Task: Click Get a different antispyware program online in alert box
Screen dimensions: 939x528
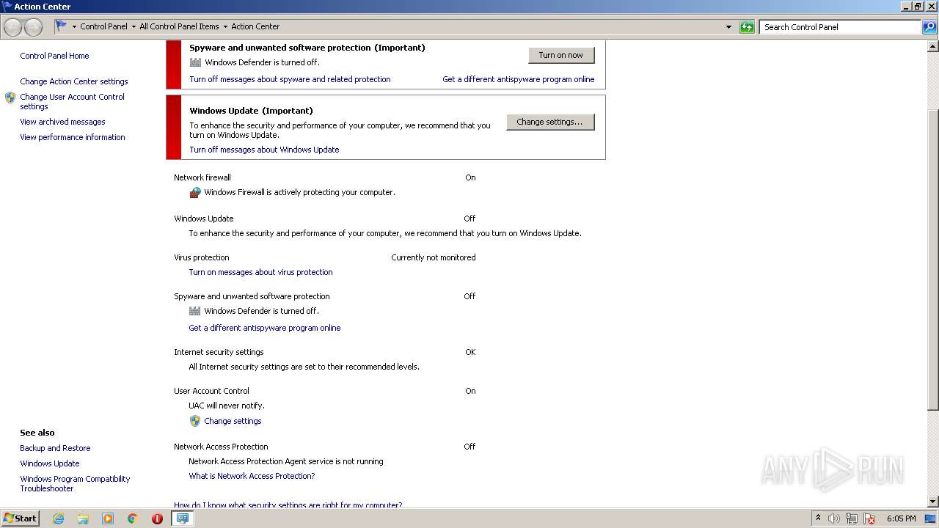Action: pos(519,79)
